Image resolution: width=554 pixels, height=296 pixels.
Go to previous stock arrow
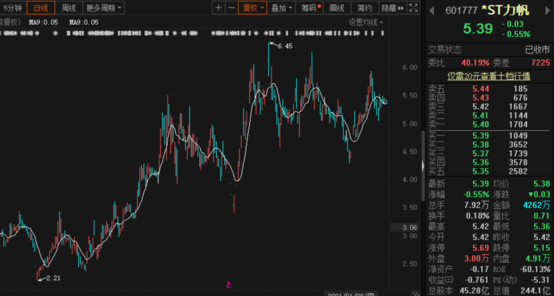(432, 10)
